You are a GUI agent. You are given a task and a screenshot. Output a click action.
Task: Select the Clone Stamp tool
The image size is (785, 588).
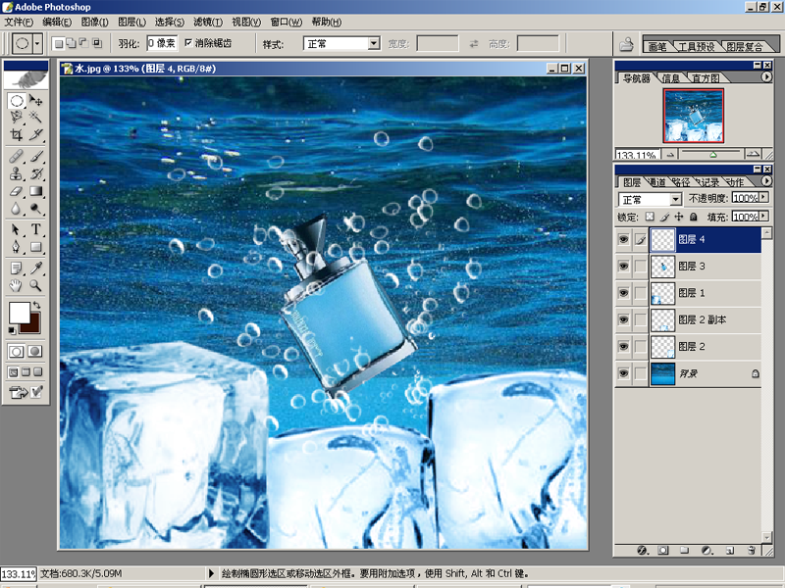point(17,173)
